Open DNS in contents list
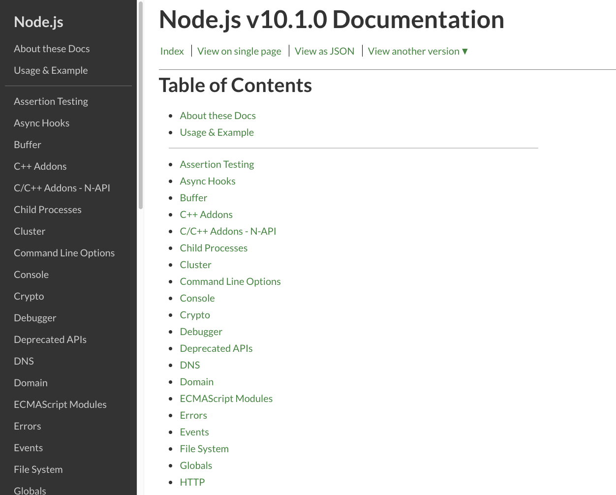Viewport: 616px width, 495px height. pos(190,365)
